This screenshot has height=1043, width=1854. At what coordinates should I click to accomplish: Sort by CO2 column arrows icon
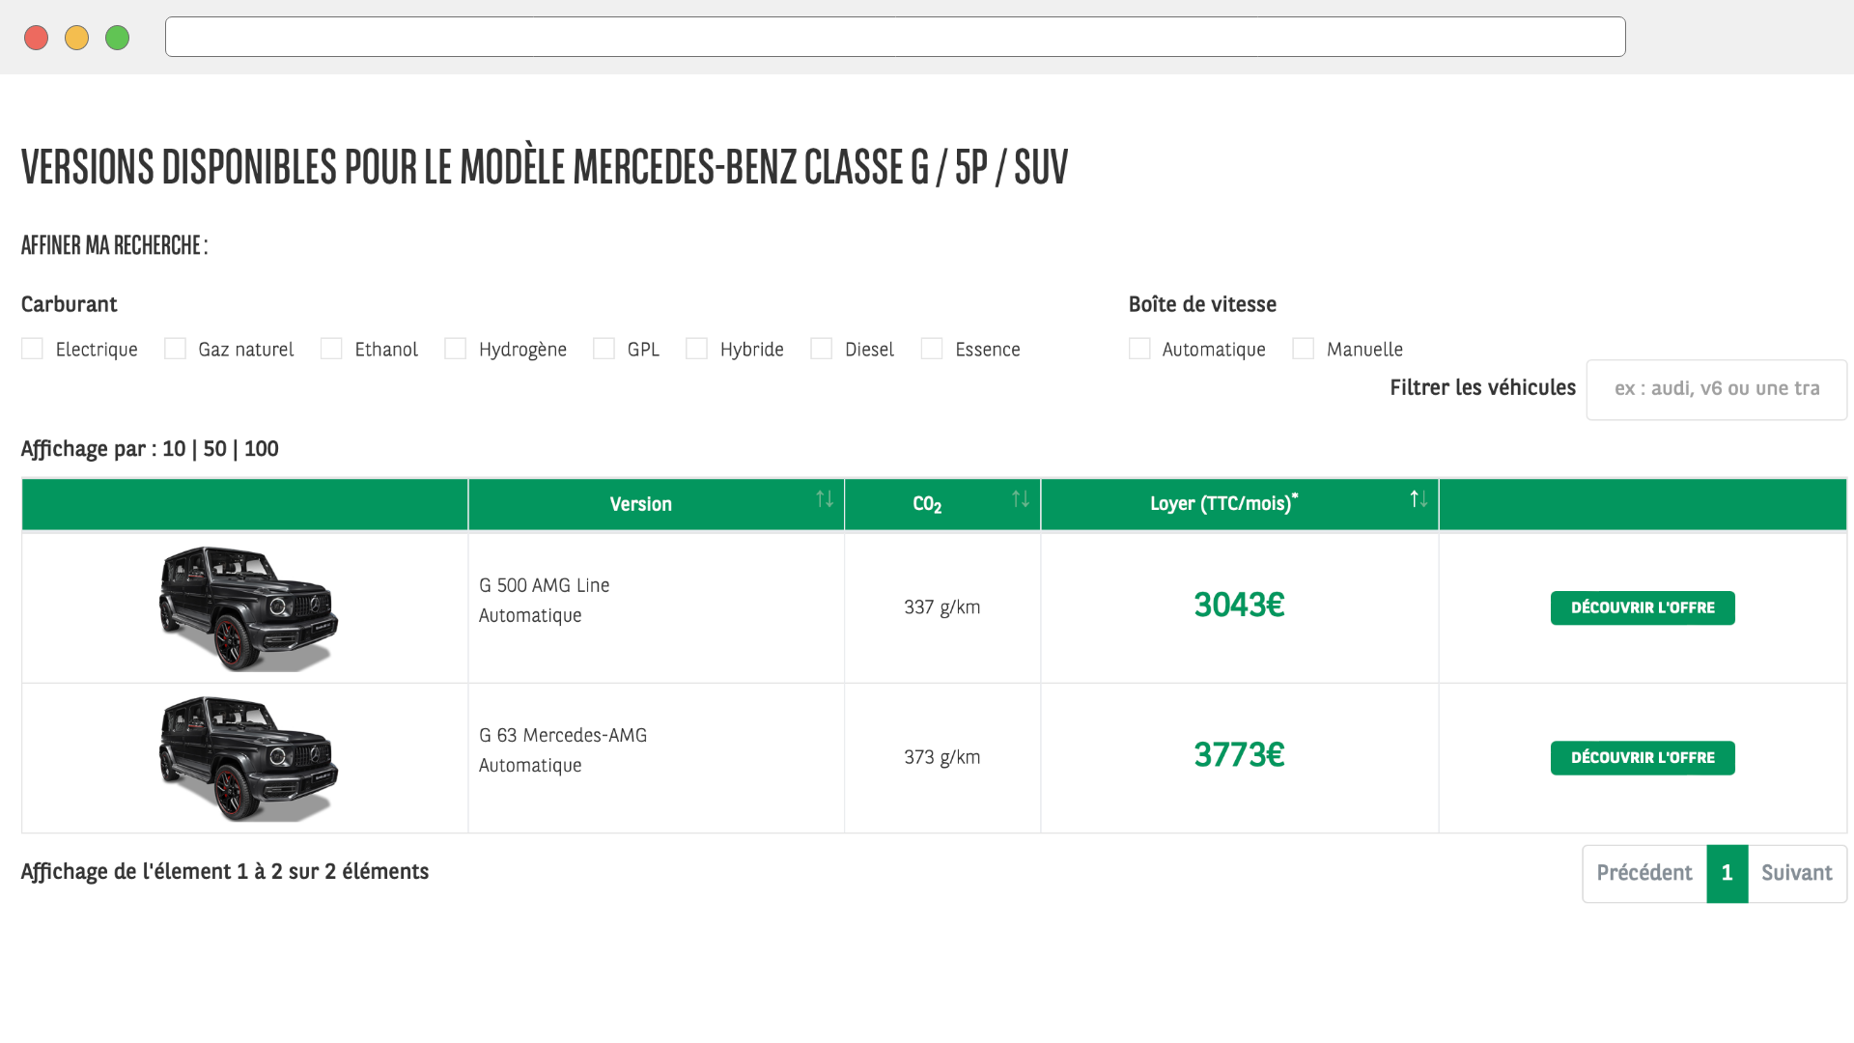coord(1020,499)
